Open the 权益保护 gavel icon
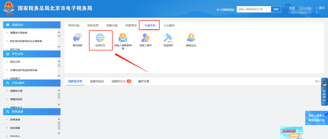 coord(168,38)
